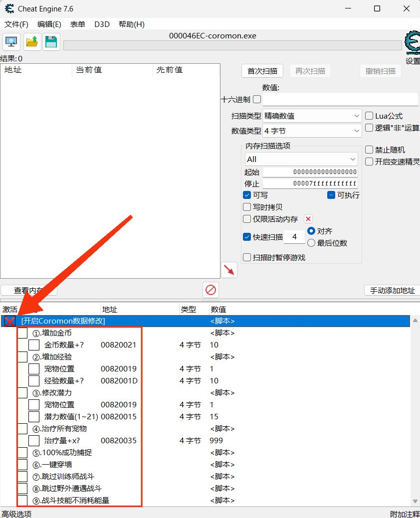This screenshot has height=518, width=420.
Task: Freeze the 潜力数值(1~21) entry checkbox
Action: click(x=34, y=417)
